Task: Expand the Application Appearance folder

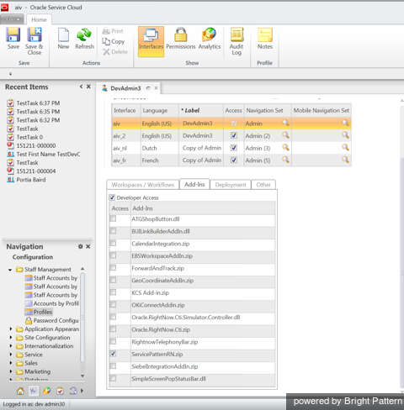Action: tap(11, 329)
